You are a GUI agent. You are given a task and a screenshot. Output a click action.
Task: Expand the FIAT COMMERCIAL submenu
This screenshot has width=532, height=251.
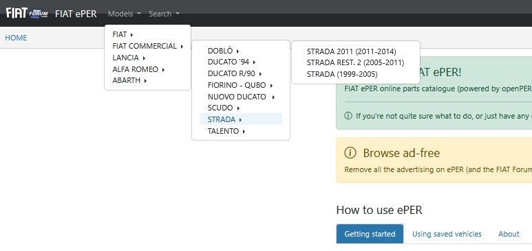(x=147, y=46)
